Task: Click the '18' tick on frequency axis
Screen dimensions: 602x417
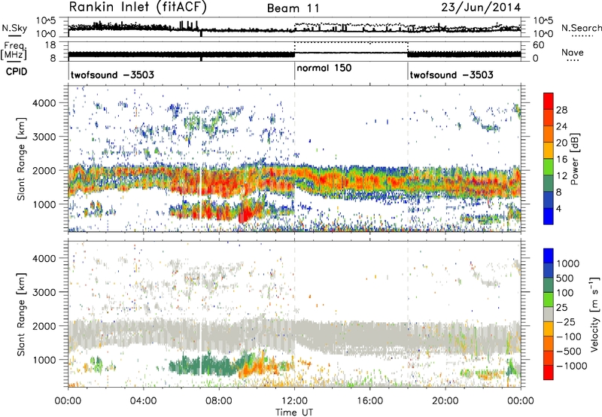Action: click(x=50, y=45)
